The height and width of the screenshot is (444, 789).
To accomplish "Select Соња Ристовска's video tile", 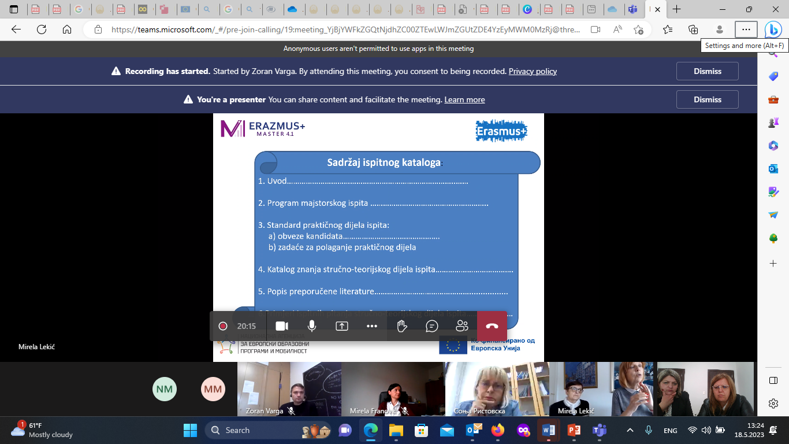I will tap(497, 389).
